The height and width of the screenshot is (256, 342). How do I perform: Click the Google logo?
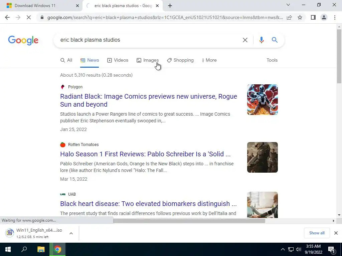pos(23,40)
